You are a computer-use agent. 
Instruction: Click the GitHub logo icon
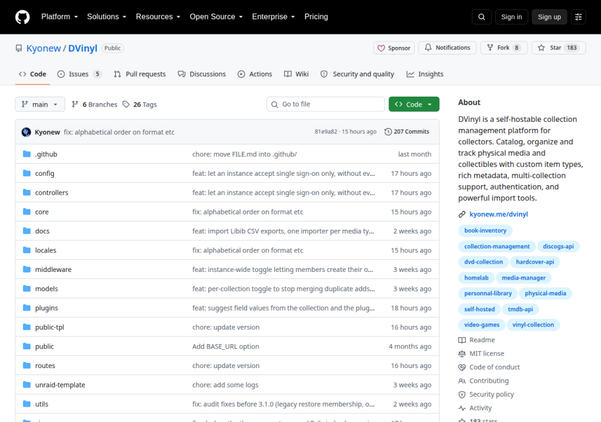coord(22,17)
